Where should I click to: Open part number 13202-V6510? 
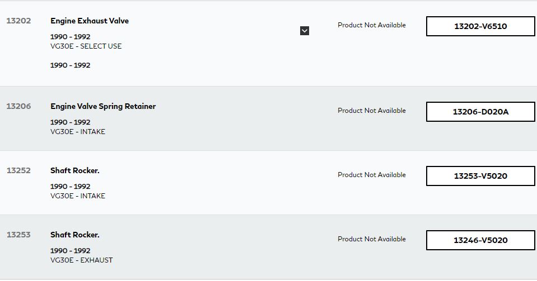tap(480, 26)
